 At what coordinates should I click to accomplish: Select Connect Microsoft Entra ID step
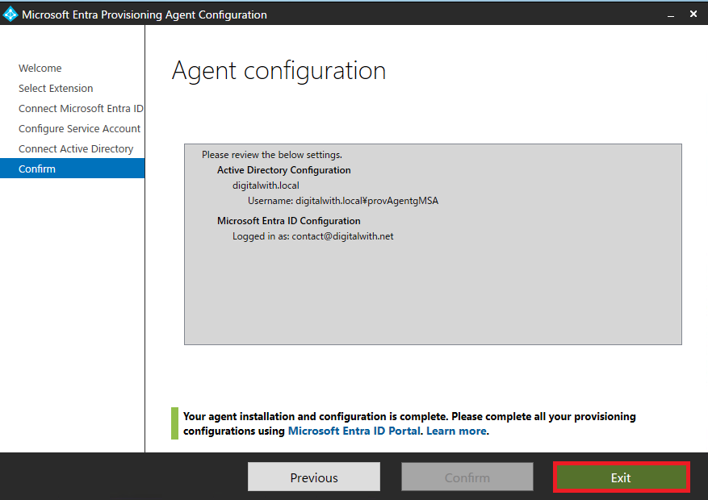point(81,109)
